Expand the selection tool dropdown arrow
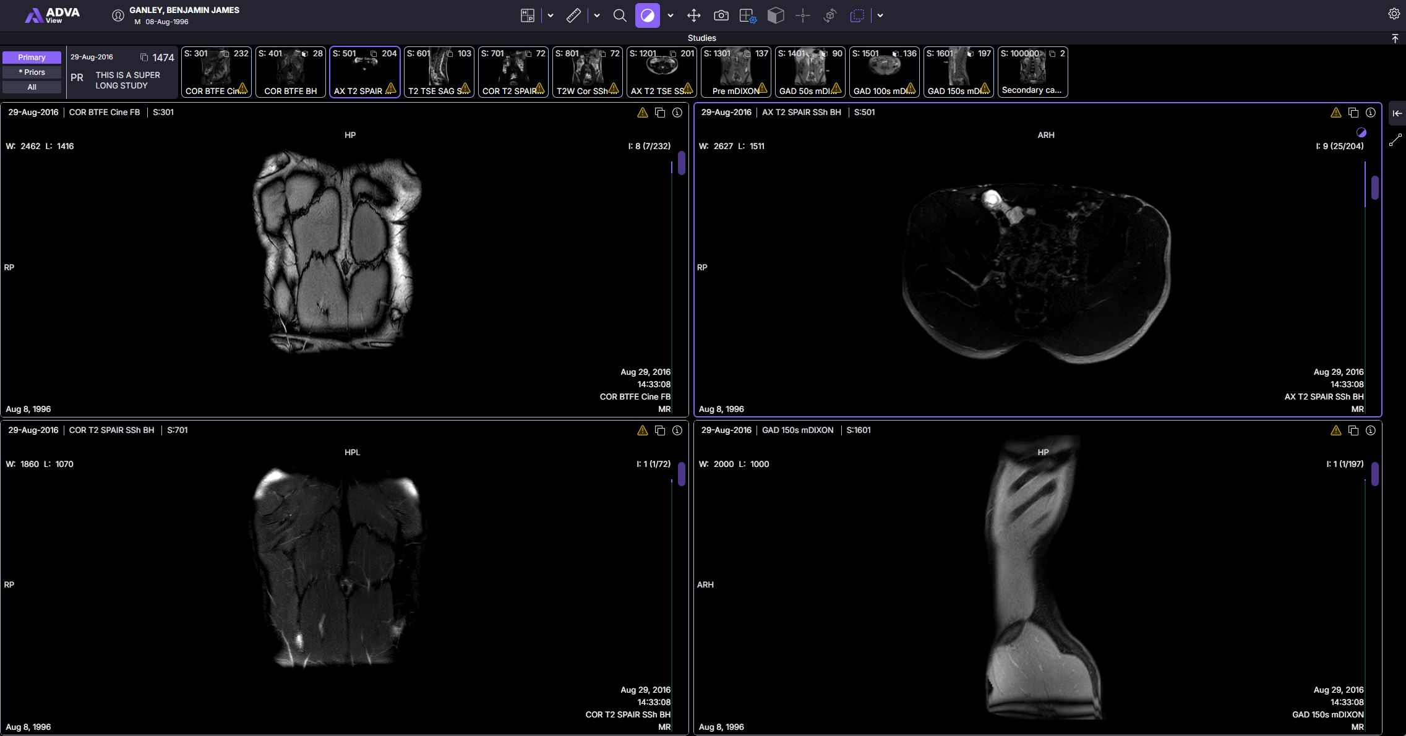This screenshot has width=1406, height=736. click(x=880, y=15)
